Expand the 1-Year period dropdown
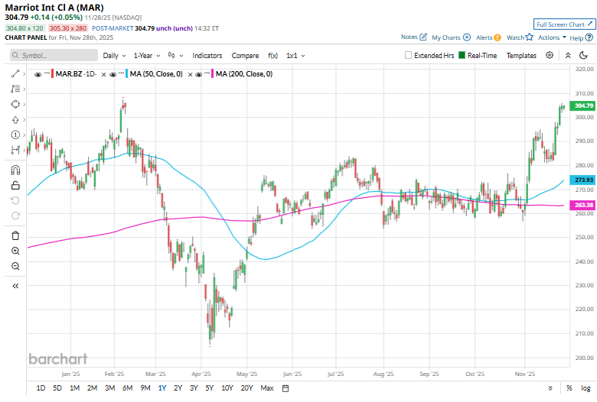Image resolution: width=597 pixels, height=402 pixels. click(x=145, y=56)
